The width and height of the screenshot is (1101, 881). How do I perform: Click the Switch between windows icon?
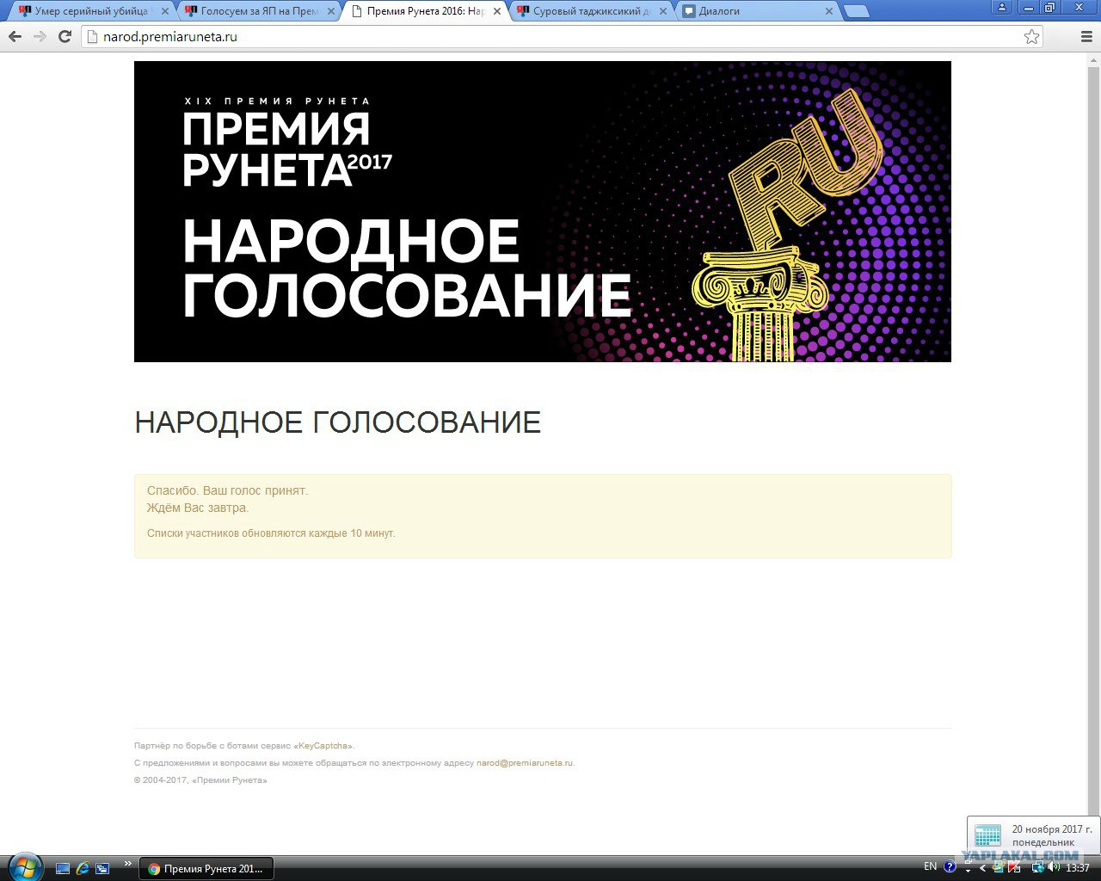(x=102, y=868)
